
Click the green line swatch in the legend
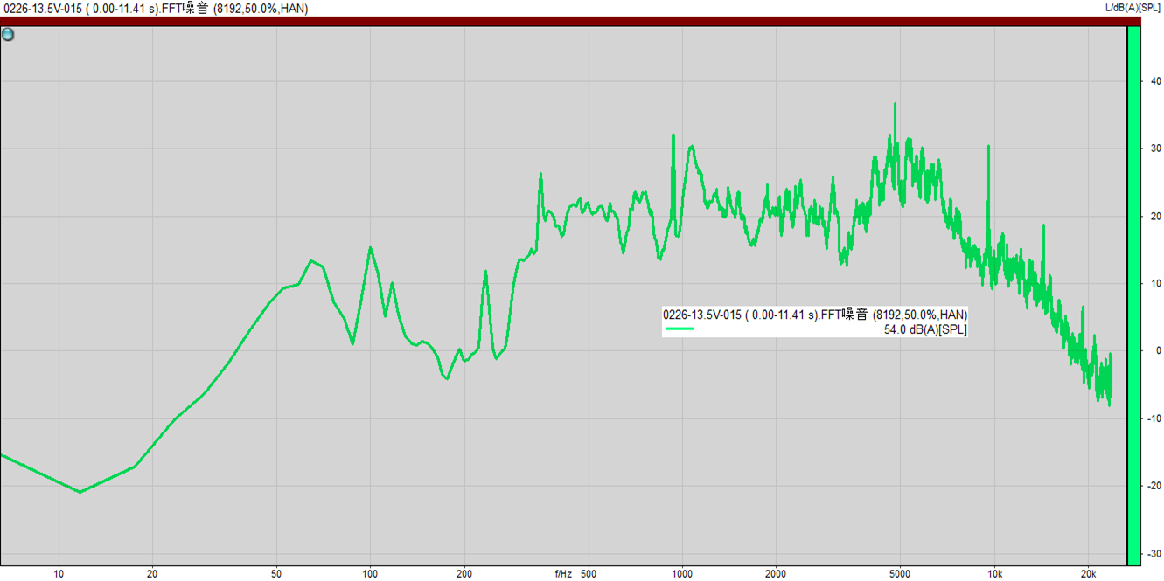[x=679, y=329]
